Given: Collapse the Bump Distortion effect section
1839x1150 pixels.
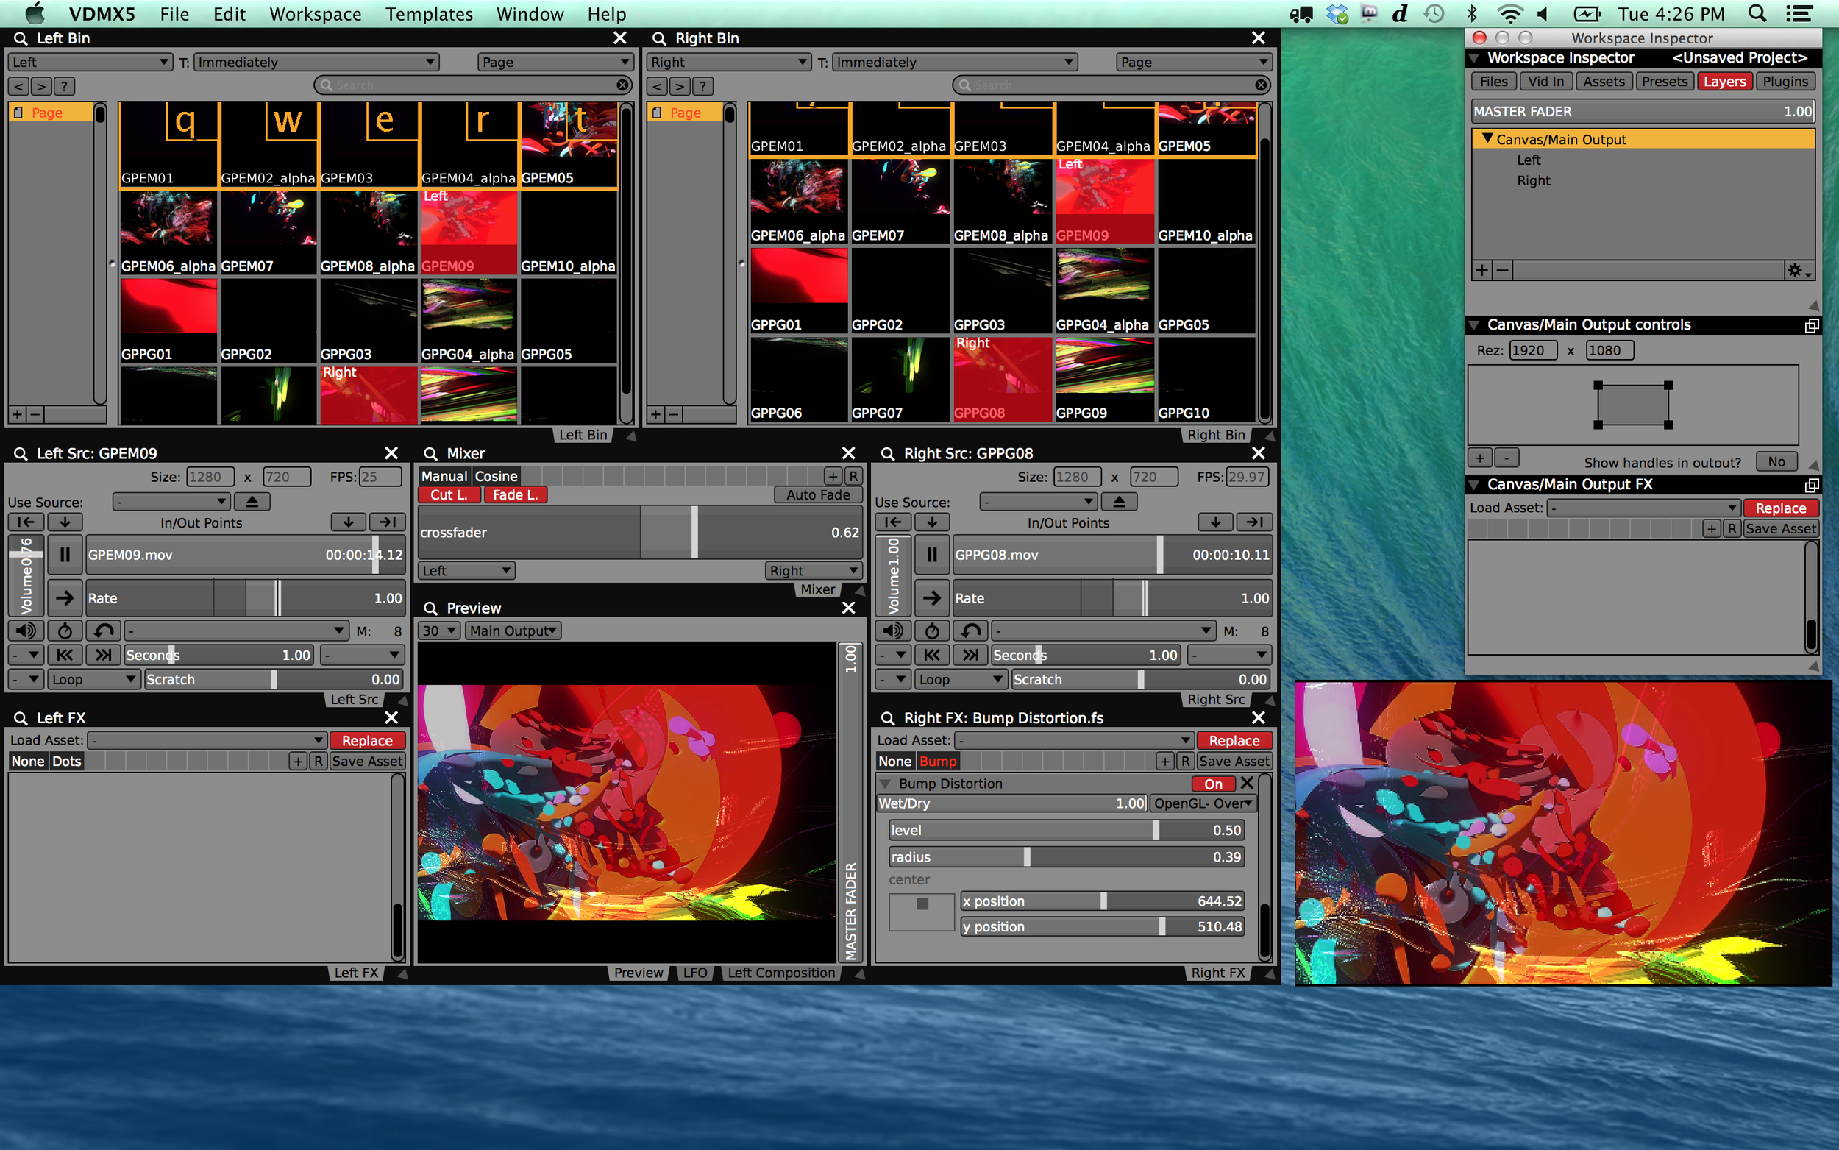Looking at the screenshot, I should (885, 784).
